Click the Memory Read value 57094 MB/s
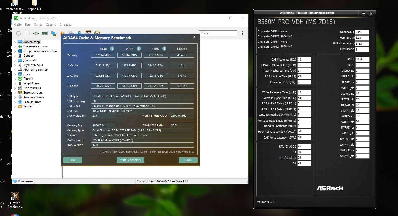398x216 pixels. 103,55
